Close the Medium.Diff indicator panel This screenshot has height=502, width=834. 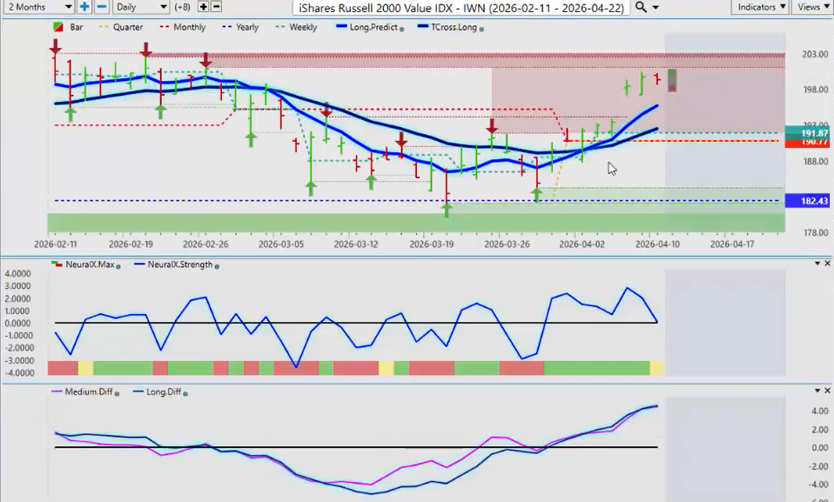817,391
